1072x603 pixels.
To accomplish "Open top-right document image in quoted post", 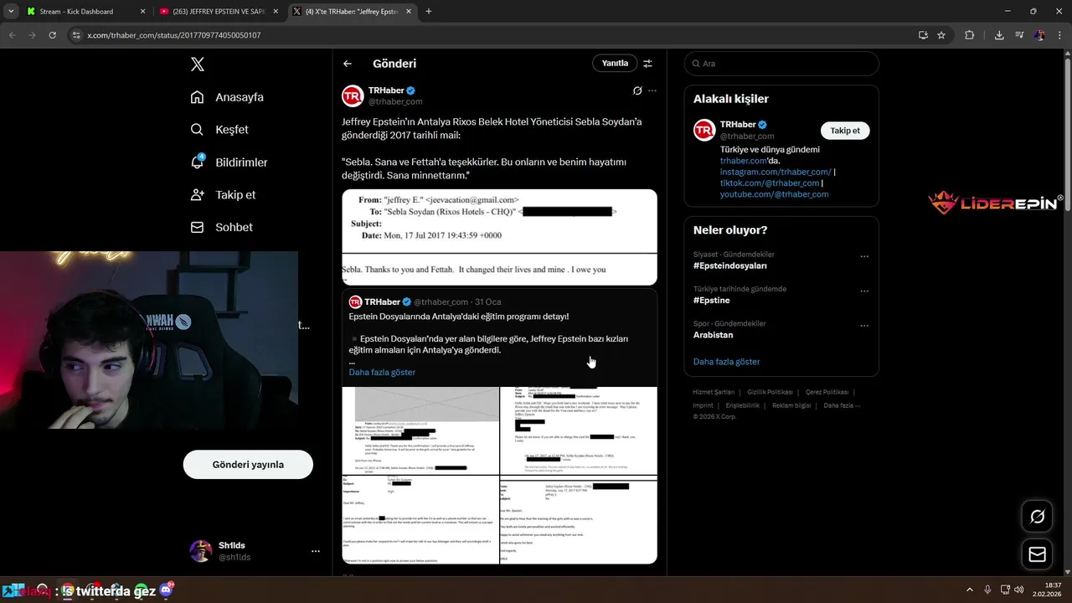I will click(x=579, y=430).
